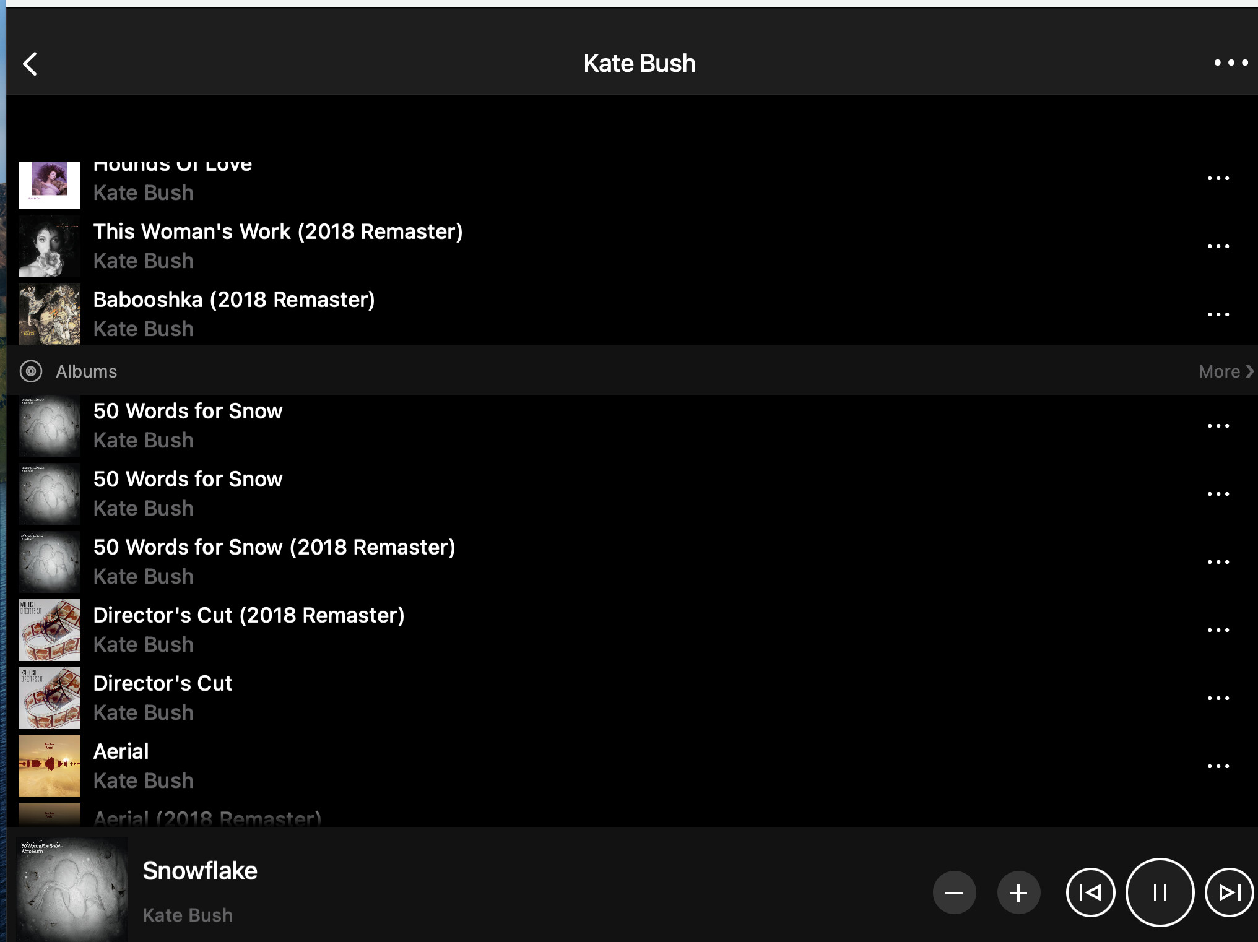The height and width of the screenshot is (942, 1258).
Task: Click the now playing Snowflake album artwork
Action: click(x=71, y=890)
